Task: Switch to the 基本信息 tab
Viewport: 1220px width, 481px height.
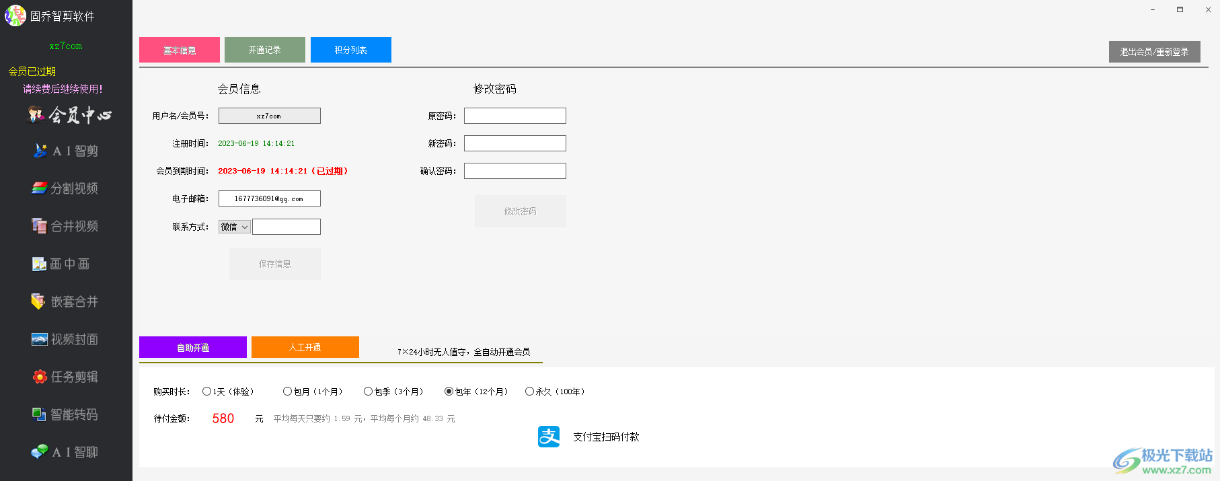Action: 180,50
